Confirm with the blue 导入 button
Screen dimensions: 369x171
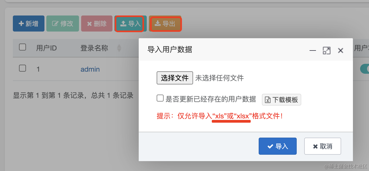coord(278,146)
